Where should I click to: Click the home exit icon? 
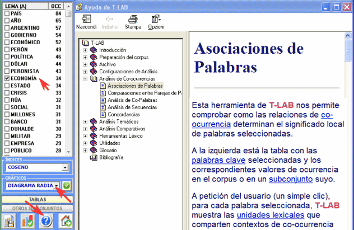tap(66, 220)
